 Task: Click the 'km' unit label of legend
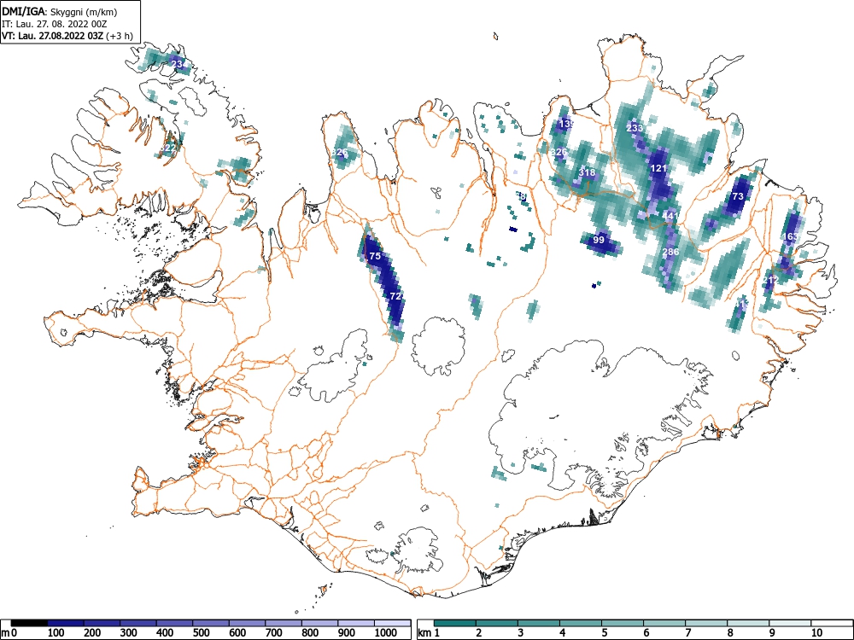click(x=424, y=632)
